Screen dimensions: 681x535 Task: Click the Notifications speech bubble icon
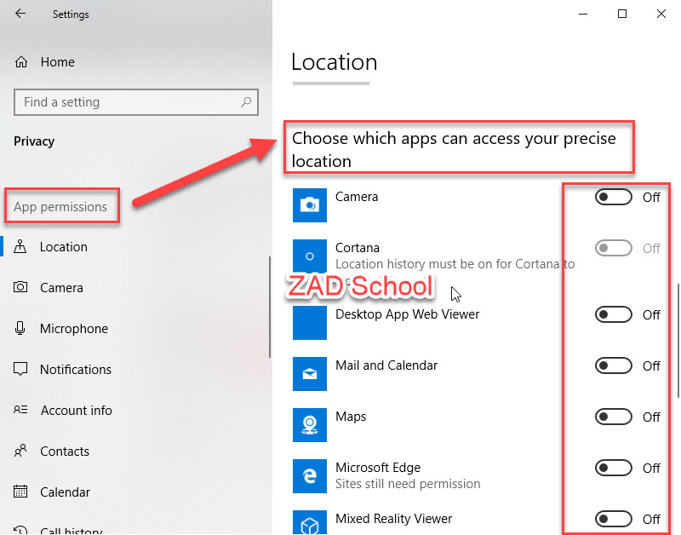point(20,369)
